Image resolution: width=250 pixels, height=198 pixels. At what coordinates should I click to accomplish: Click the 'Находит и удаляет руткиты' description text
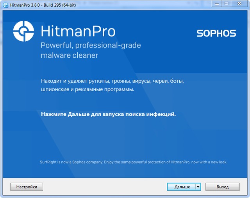pos(112,85)
